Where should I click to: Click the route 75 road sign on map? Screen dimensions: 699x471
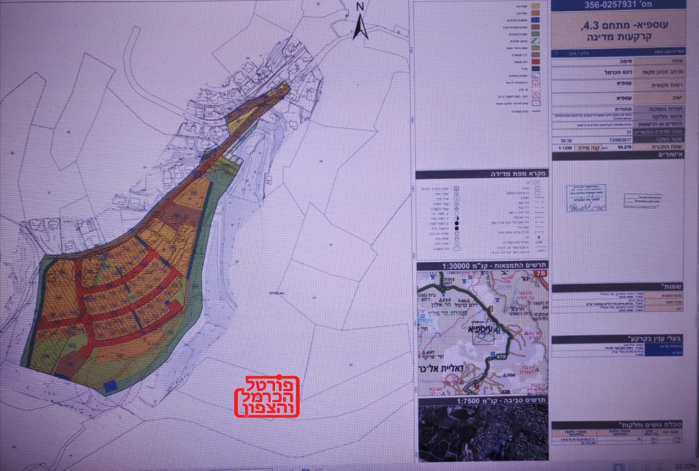click(543, 274)
